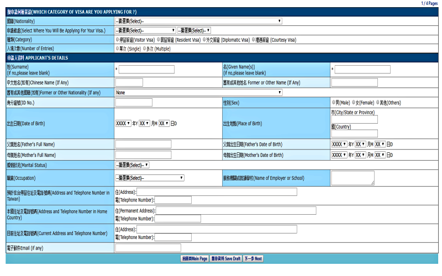Click the Surname input field
The height and width of the screenshot is (276, 442).
(146, 70)
